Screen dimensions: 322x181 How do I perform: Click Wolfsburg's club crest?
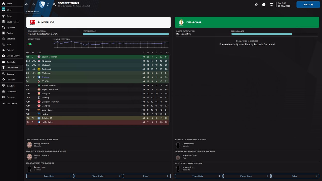point(39,73)
